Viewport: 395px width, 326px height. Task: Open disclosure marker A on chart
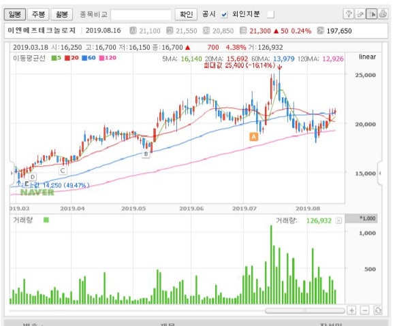(253, 137)
